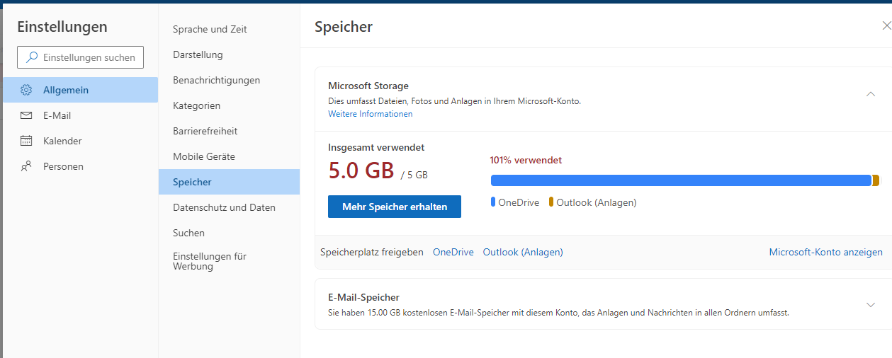The width and height of the screenshot is (892, 358).
Task: Select Einstellungen für Werbung
Action: click(210, 261)
